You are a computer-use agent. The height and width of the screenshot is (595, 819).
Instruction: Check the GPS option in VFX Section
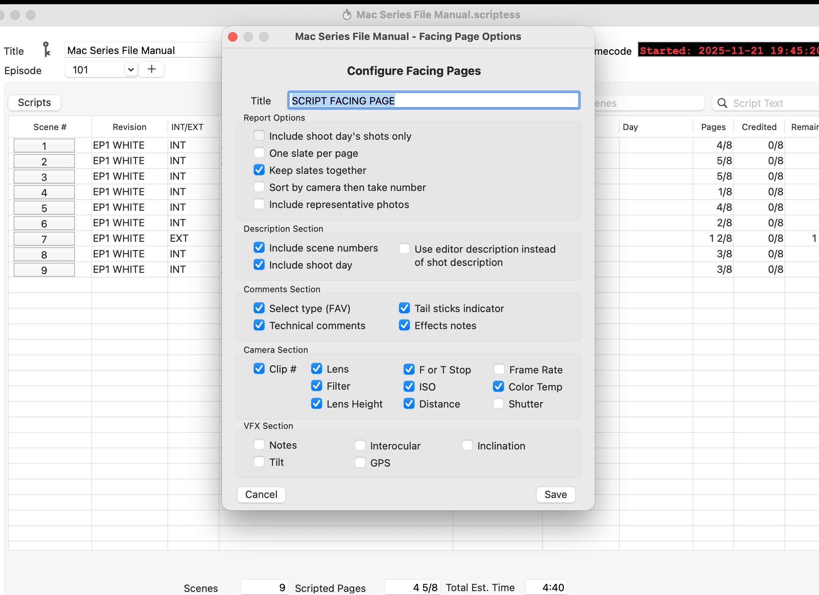[360, 462]
